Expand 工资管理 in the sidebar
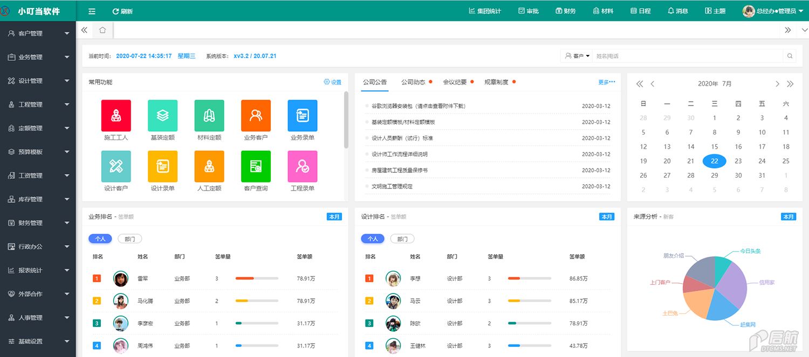The width and height of the screenshot is (809, 357). (38, 176)
